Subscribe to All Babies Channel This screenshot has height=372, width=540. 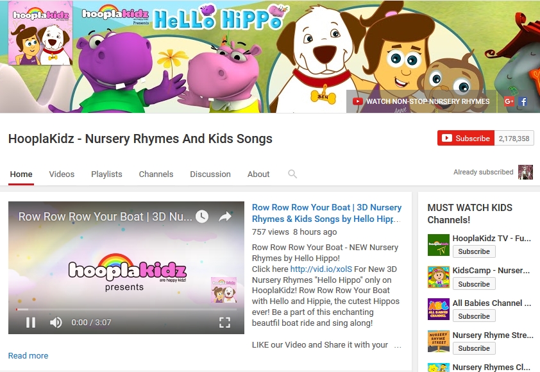tap(474, 316)
